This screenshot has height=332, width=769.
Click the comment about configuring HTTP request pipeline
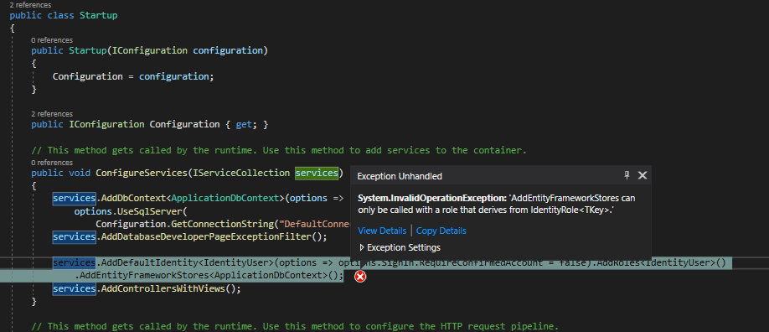(x=295, y=326)
